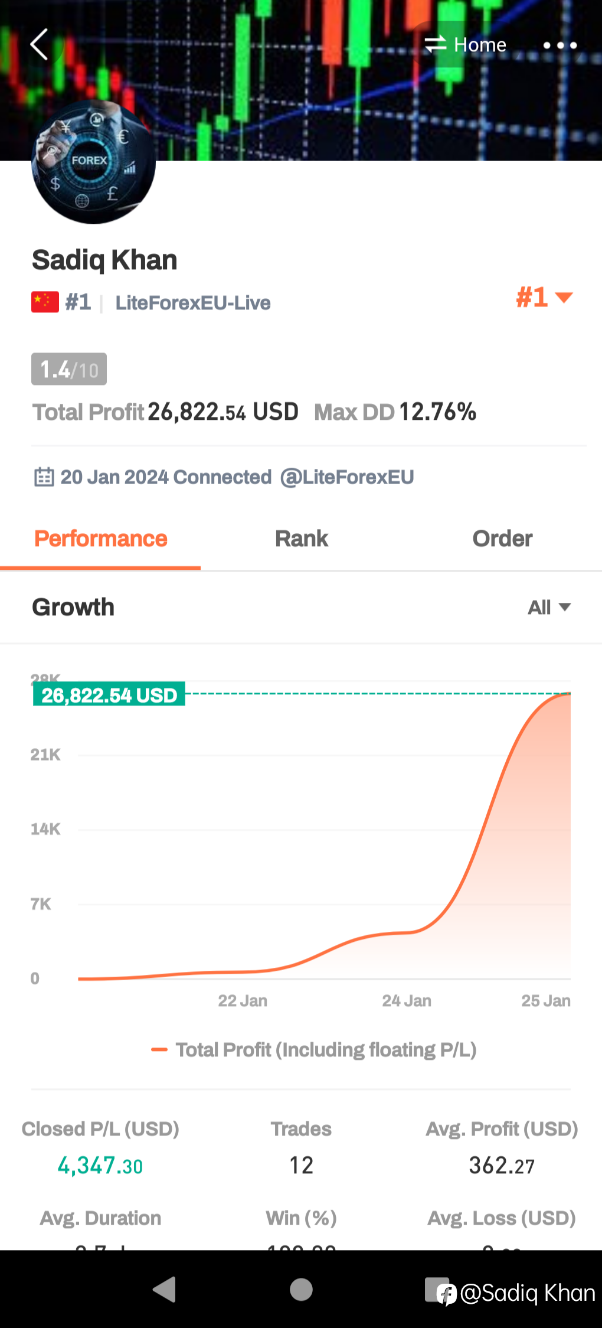
Task: Tap the Home switch arrows icon
Action: pos(436,44)
